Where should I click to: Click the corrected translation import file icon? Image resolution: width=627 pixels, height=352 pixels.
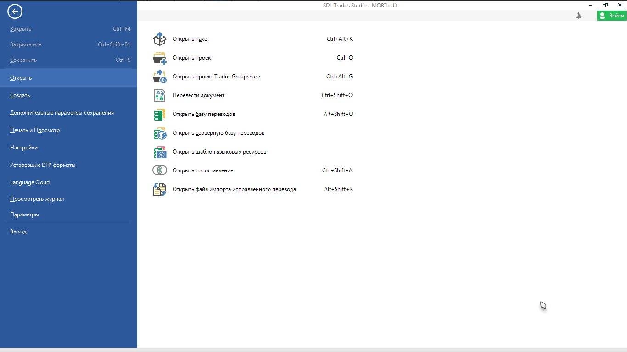tap(159, 189)
